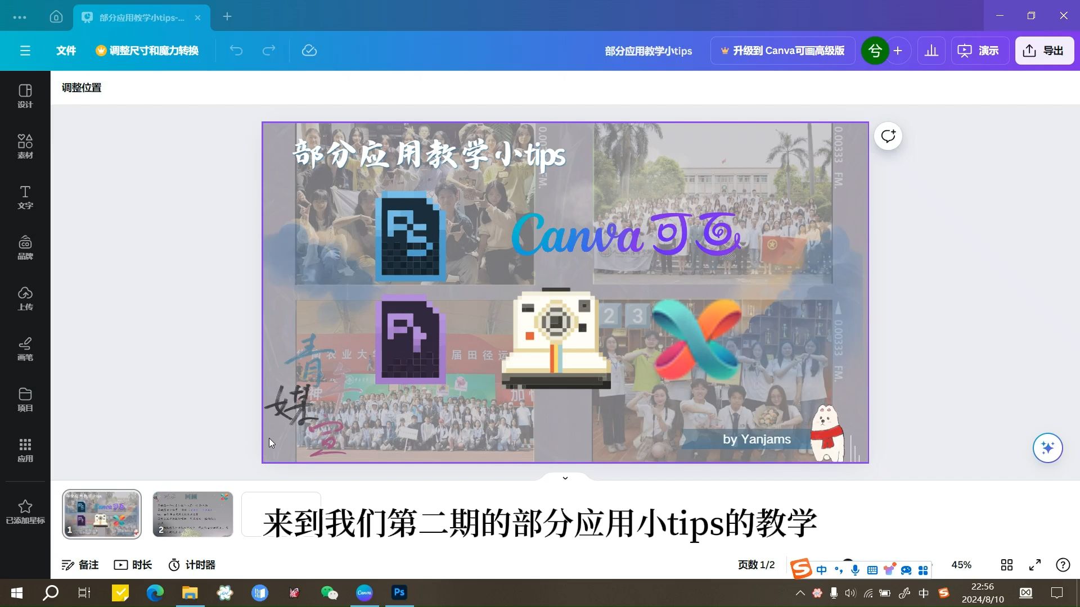The height and width of the screenshot is (607, 1080).
Task: Select the white dog sticker
Action: click(827, 433)
